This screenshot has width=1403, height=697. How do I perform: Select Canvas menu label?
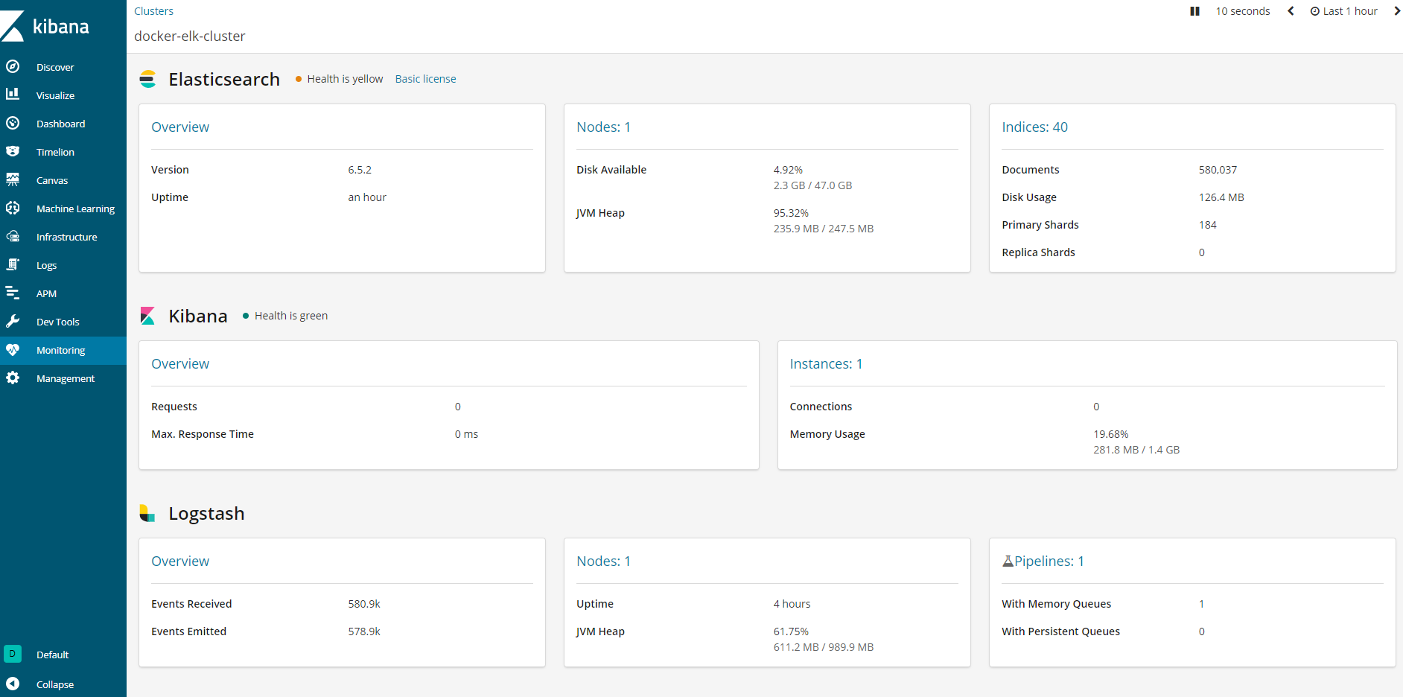click(52, 180)
